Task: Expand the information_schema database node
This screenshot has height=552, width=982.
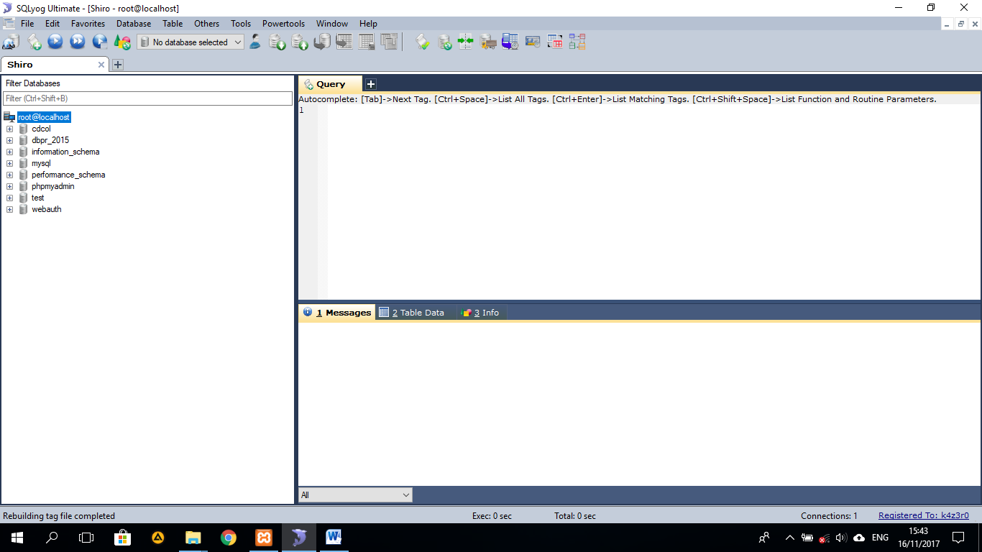Action: (x=10, y=152)
